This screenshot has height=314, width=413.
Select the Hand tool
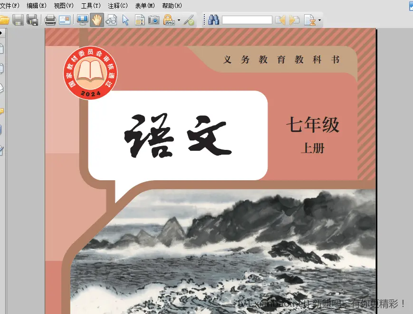coord(96,20)
